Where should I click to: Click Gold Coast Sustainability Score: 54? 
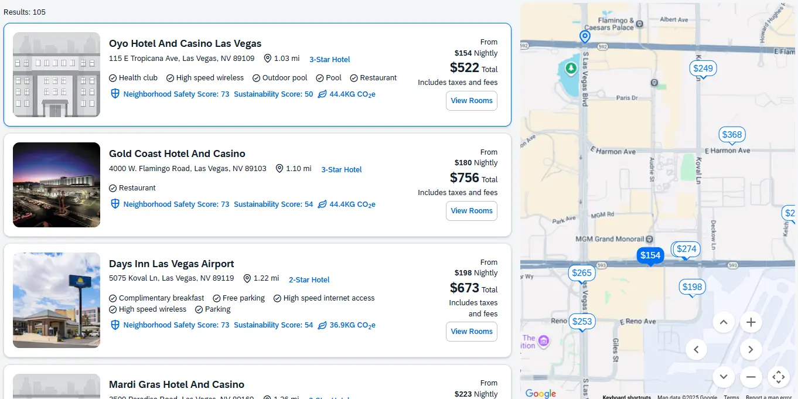point(274,204)
